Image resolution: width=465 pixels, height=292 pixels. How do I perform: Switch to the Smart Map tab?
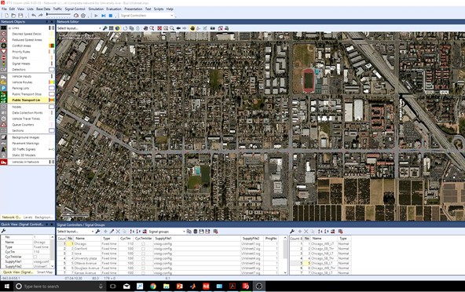point(45,272)
